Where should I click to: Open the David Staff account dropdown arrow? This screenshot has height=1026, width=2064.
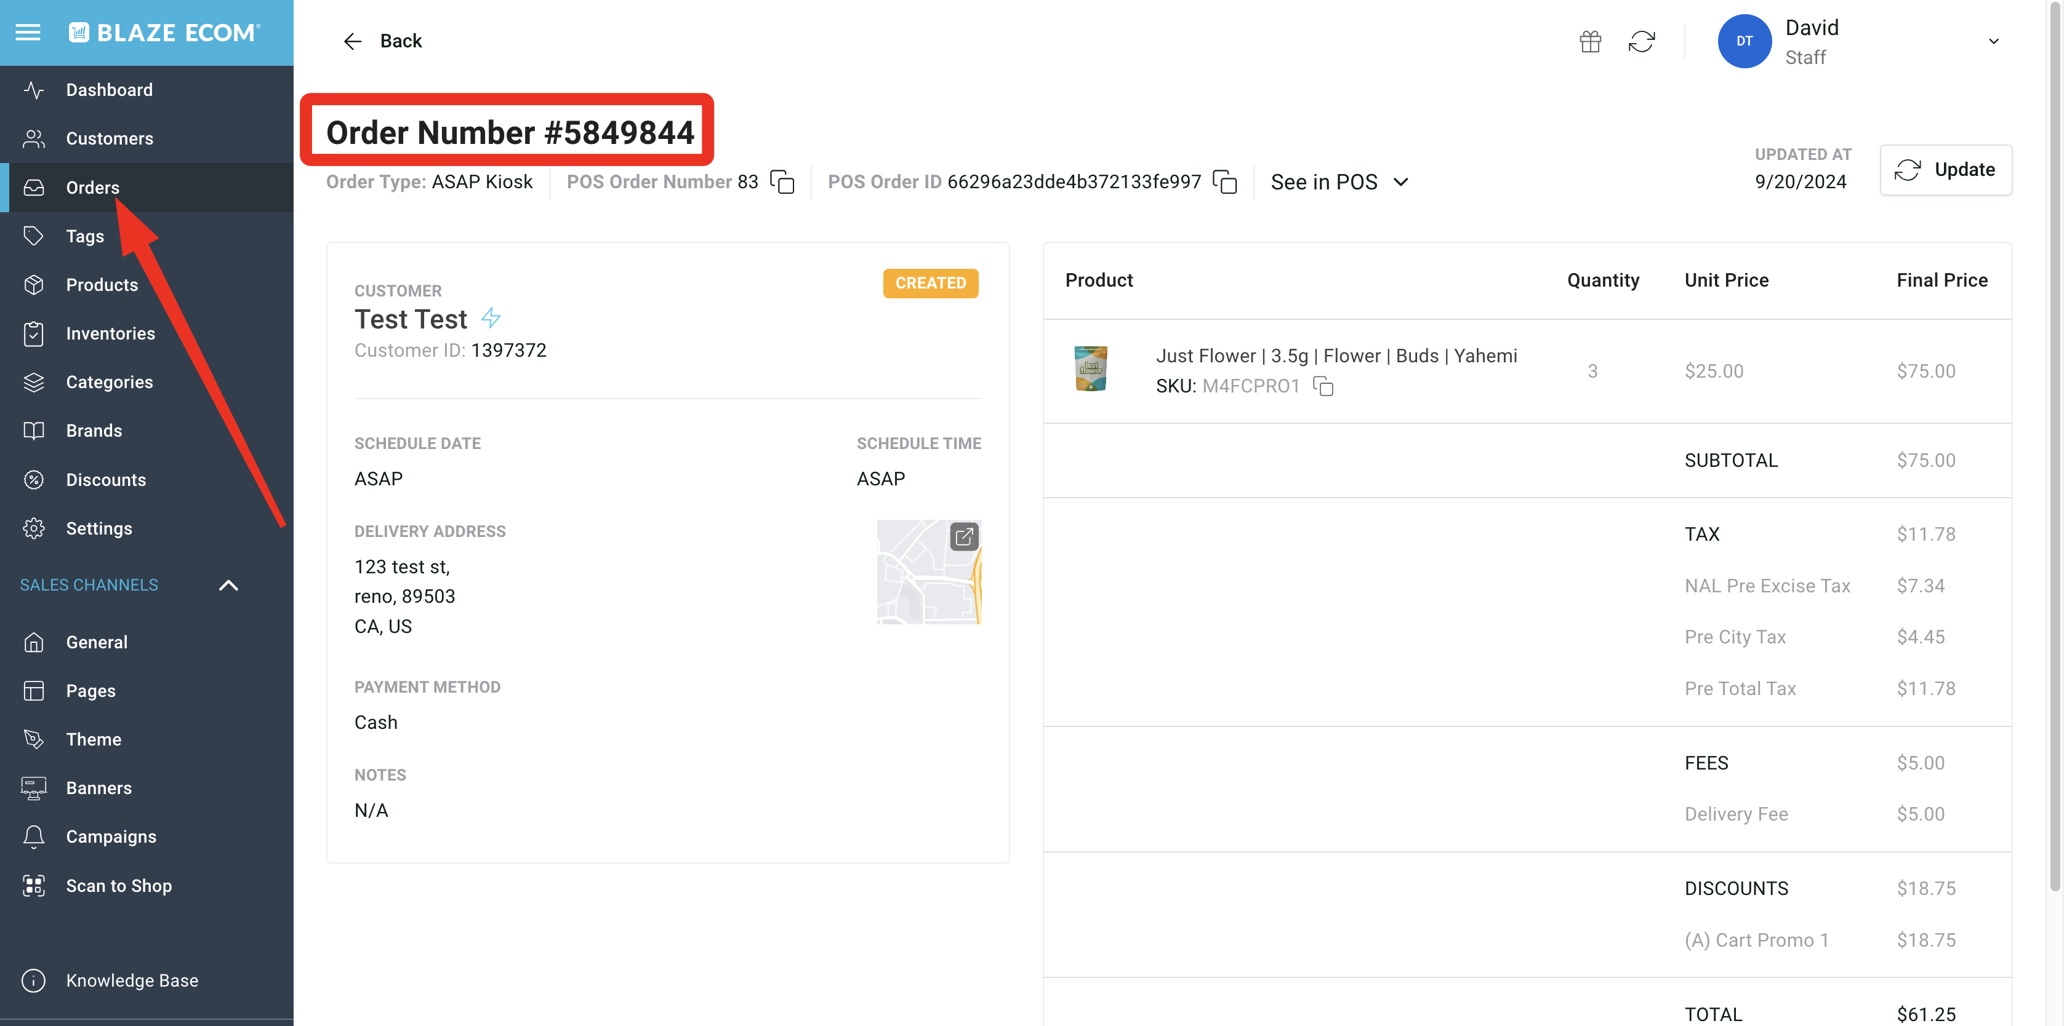tap(1993, 41)
